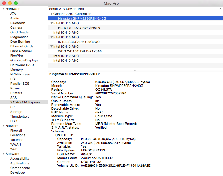Open Locations under Network
This screenshot has width=223, height=176.
pos(18,135)
